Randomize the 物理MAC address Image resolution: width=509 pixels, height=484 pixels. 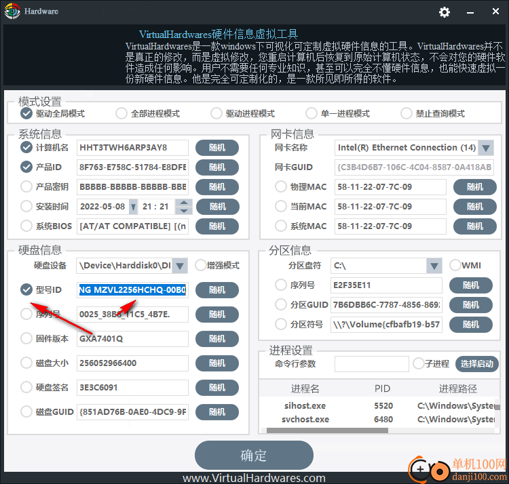[475, 187]
